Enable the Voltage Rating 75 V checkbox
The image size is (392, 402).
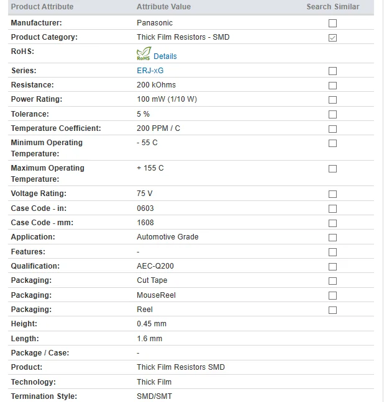coord(332,194)
